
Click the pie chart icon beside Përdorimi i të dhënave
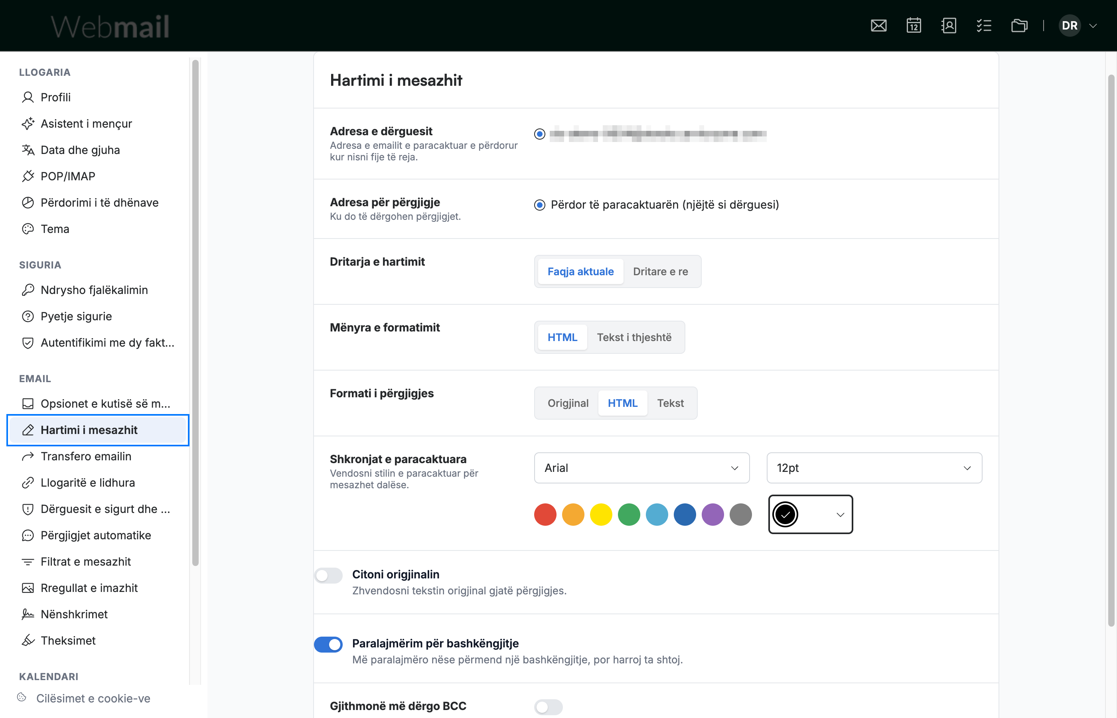(x=28, y=202)
